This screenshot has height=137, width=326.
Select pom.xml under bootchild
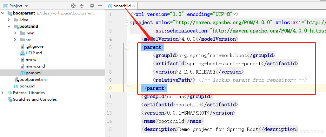coord(33,73)
